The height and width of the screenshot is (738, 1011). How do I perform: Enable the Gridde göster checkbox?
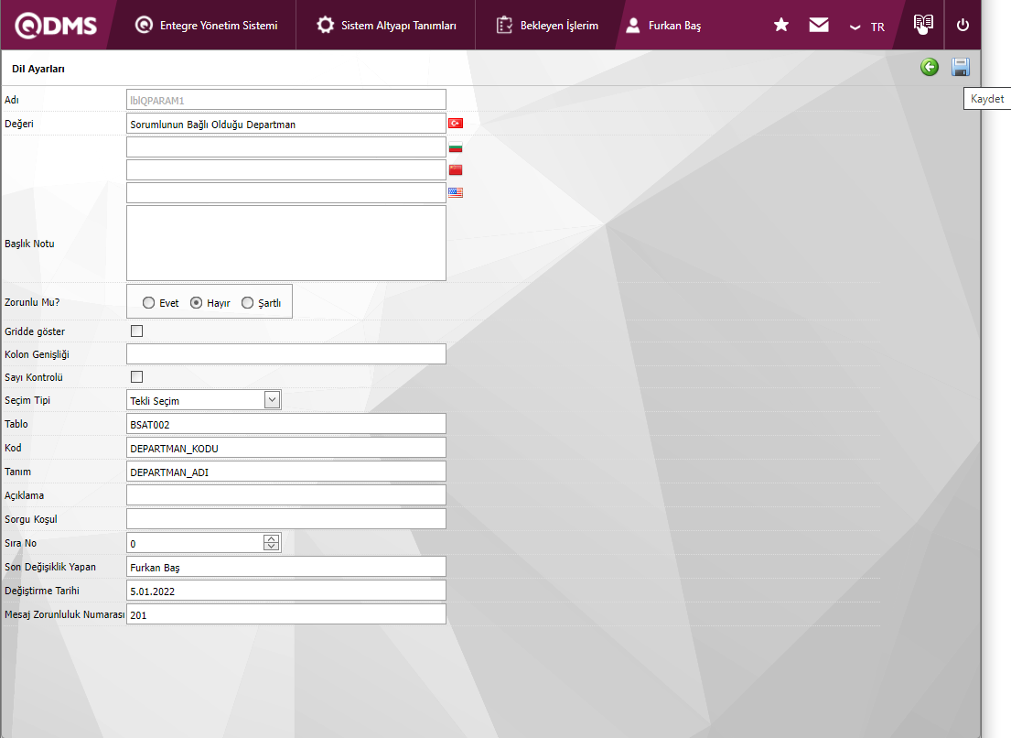point(136,331)
